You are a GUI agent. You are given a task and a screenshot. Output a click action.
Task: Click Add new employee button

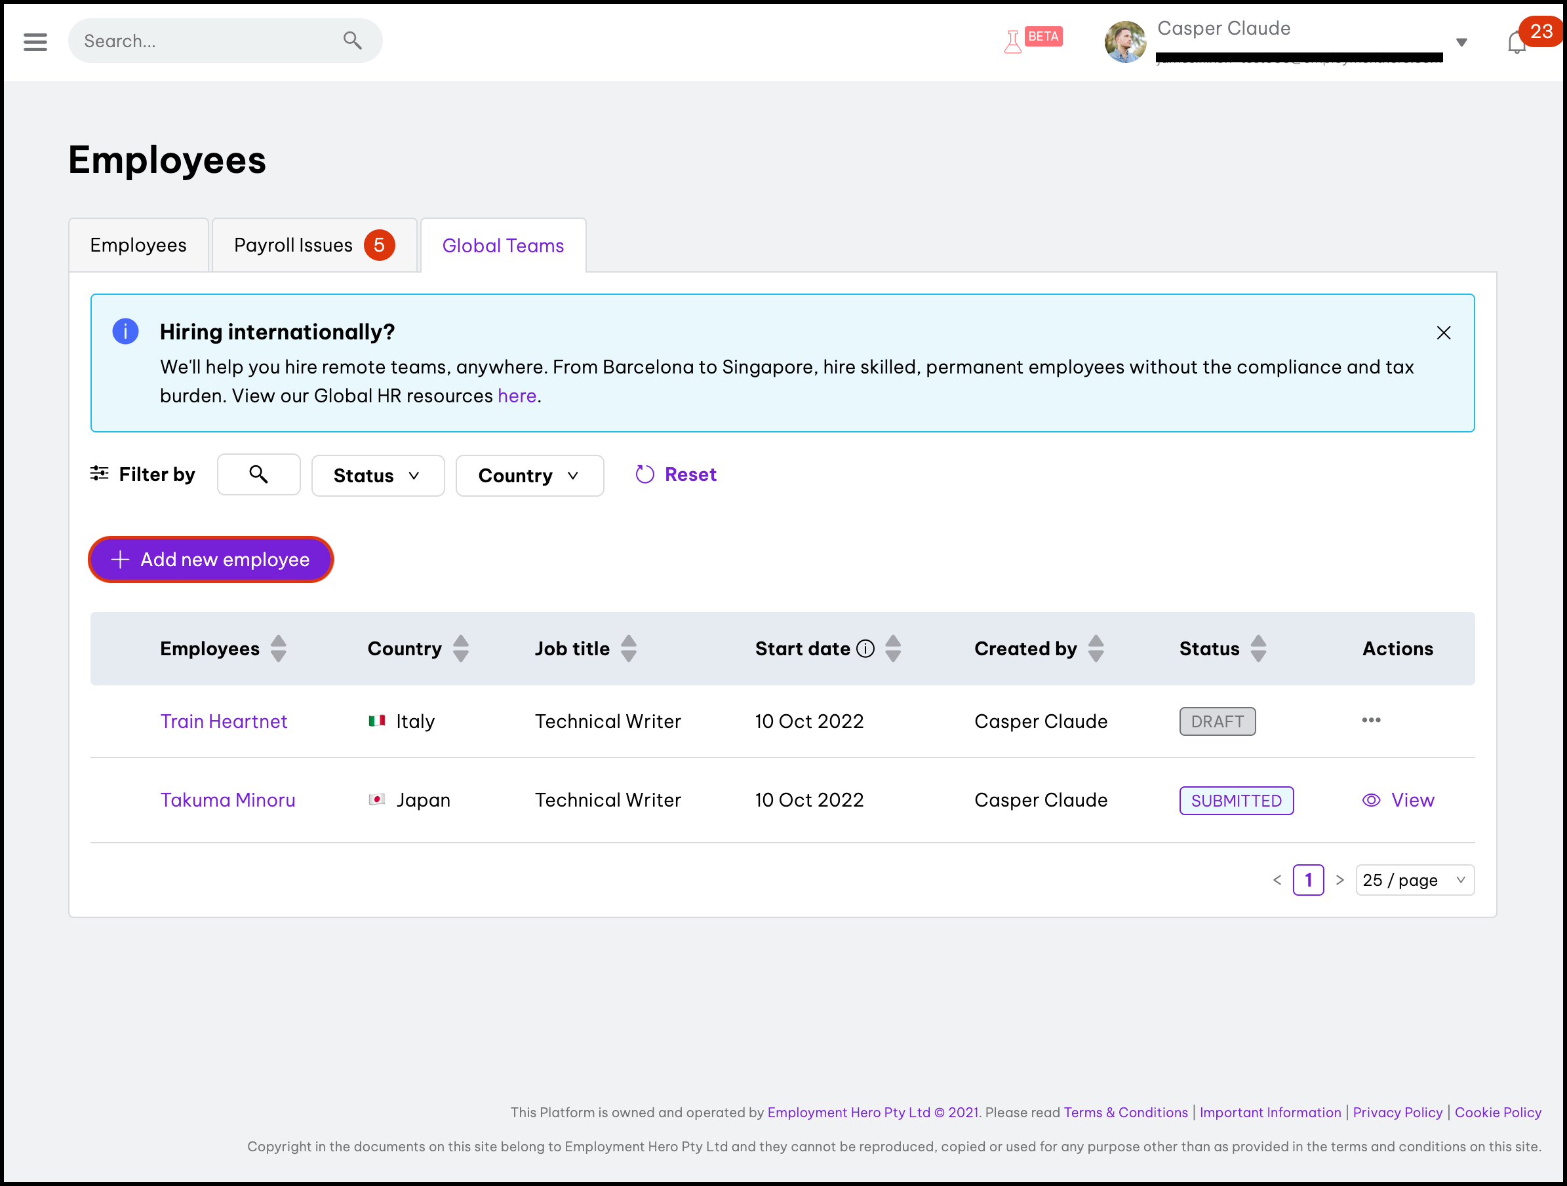click(210, 560)
